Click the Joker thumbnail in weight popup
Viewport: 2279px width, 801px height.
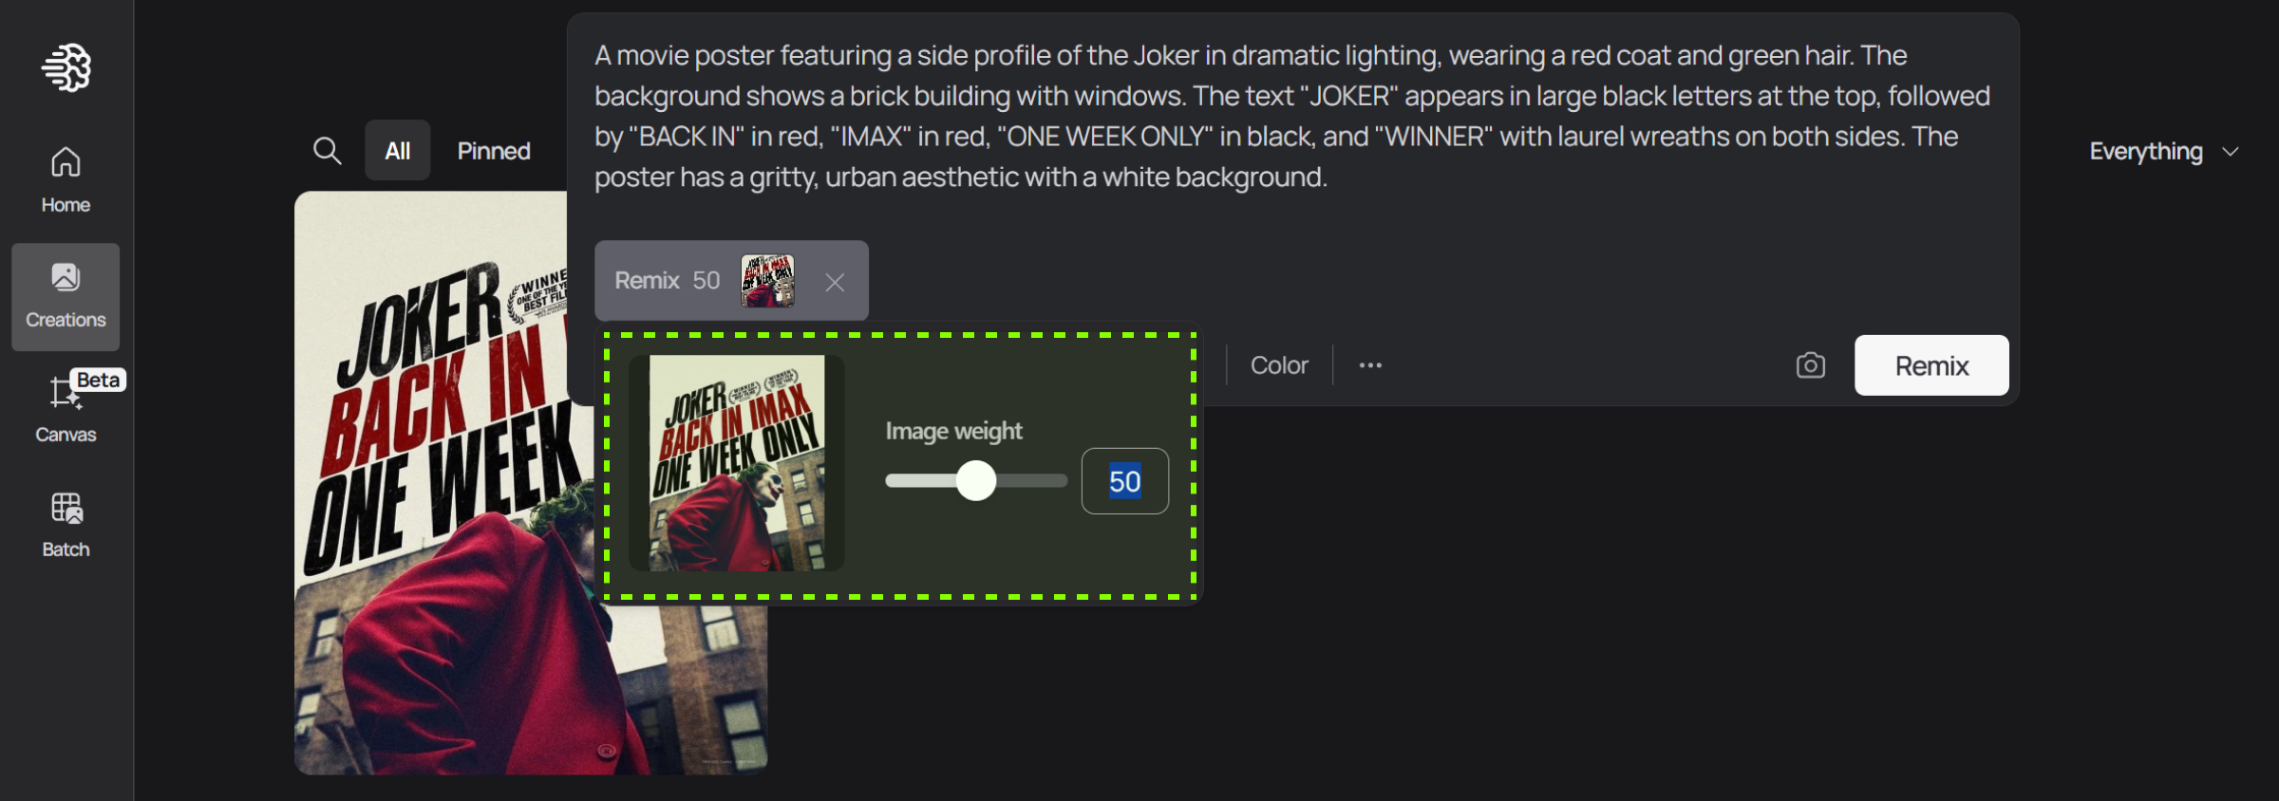[737, 463]
